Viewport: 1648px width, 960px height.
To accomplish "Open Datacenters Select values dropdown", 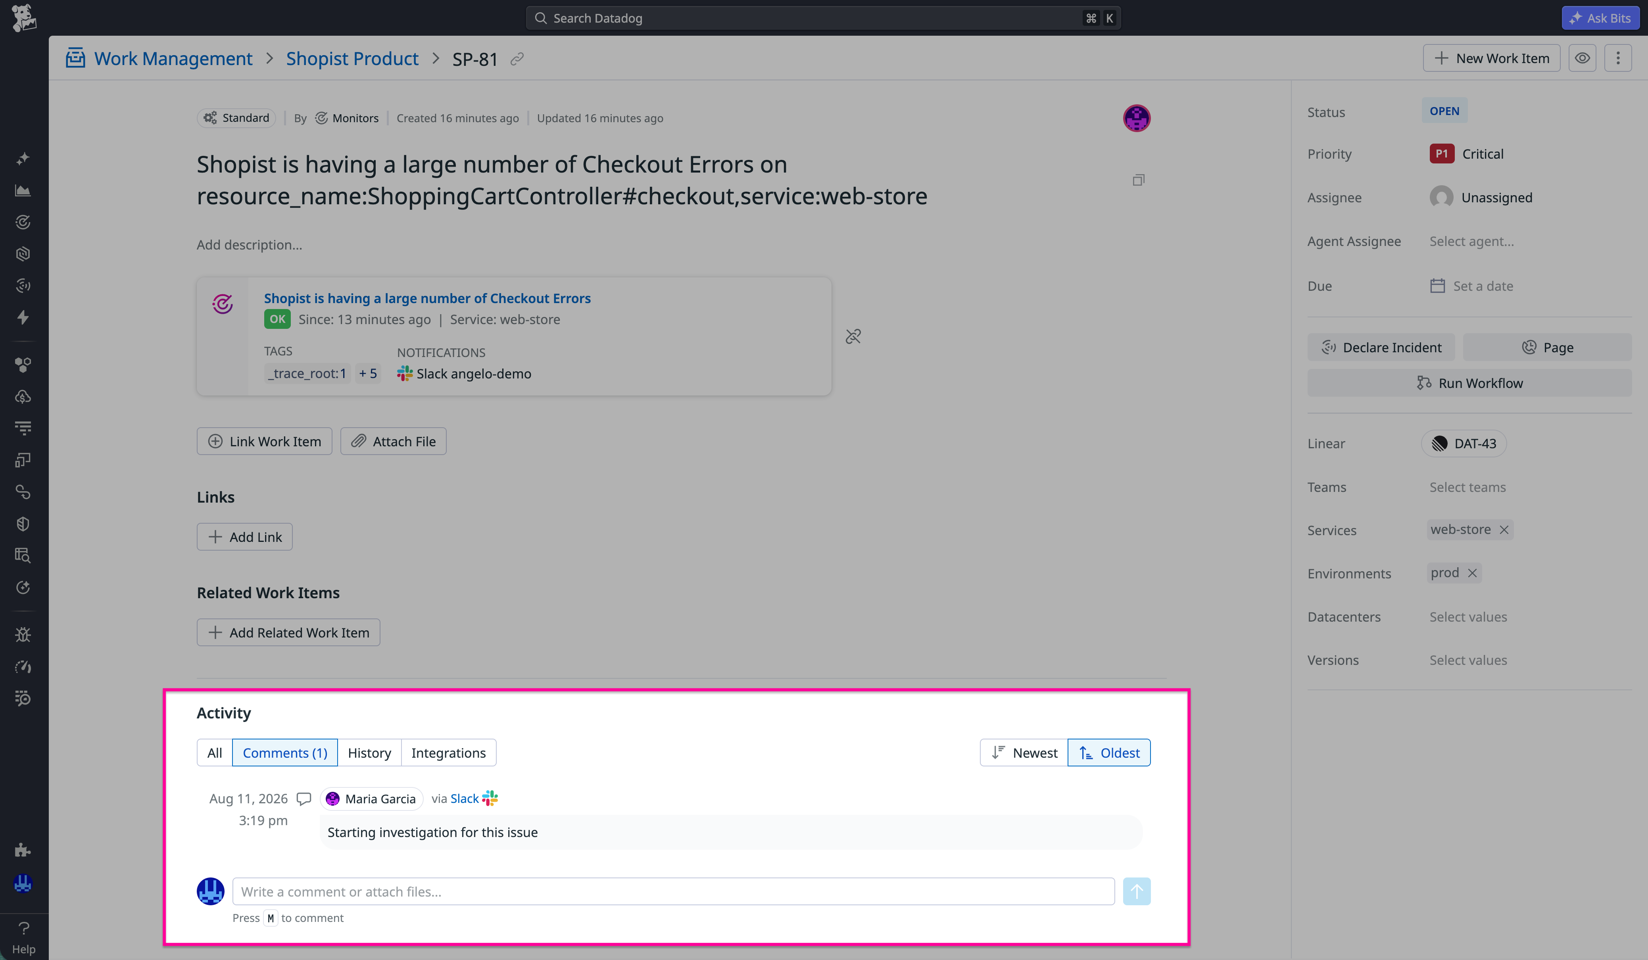I will tap(1468, 617).
